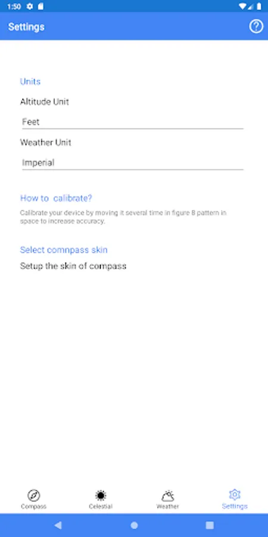The height and width of the screenshot is (537, 268).
Task: Open the help question mark icon
Action: point(256,26)
